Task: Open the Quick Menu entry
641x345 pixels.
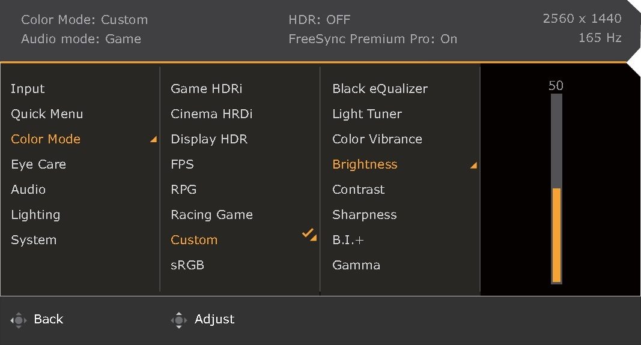Action: point(47,114)
